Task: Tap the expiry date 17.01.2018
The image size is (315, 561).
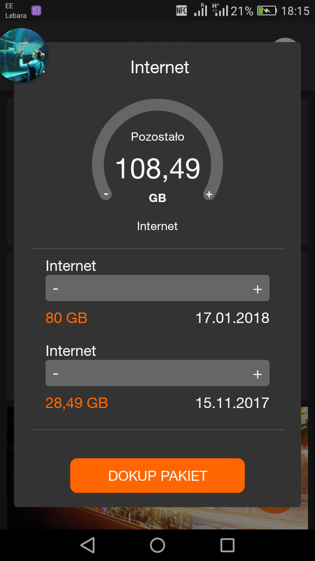Action: click(232, 318)
